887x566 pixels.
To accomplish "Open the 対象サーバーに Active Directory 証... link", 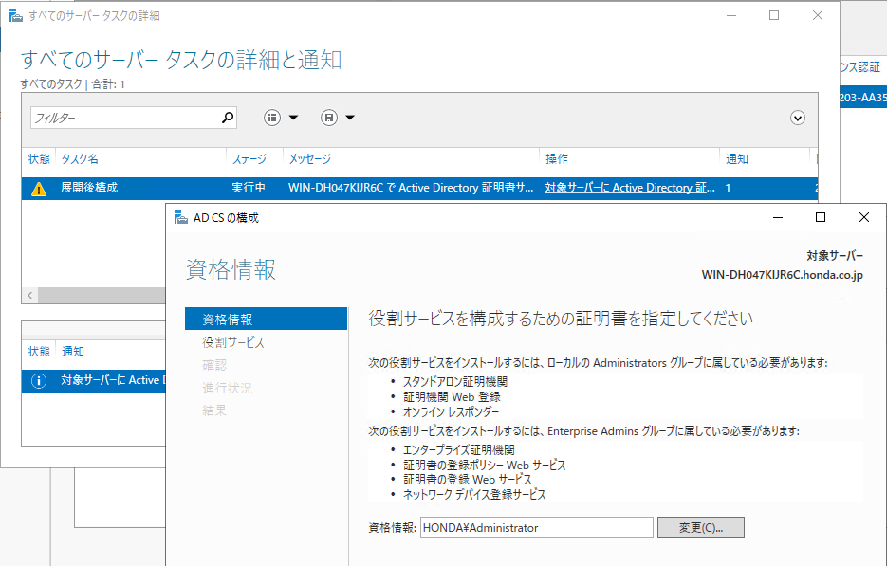I will (630, 188).
